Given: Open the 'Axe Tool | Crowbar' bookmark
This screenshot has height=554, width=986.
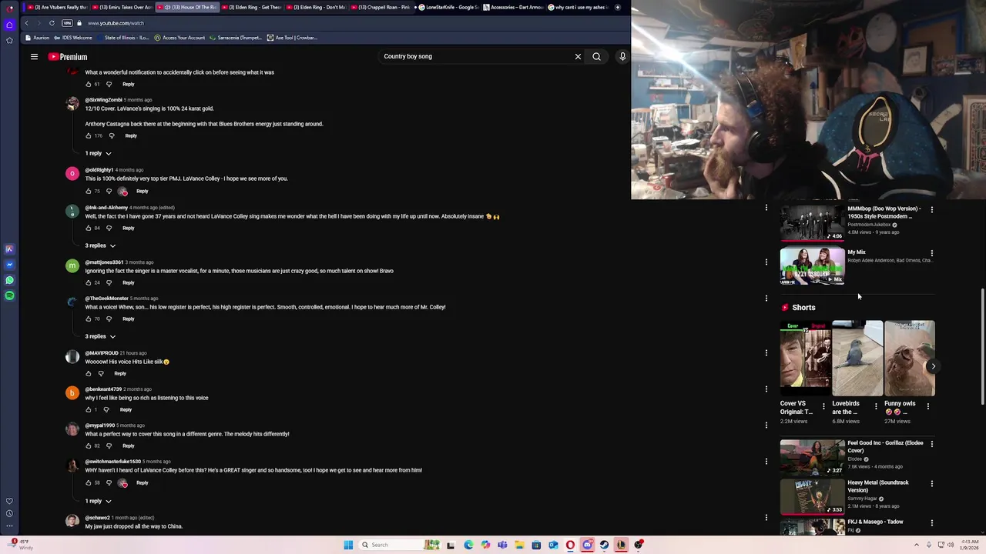Looking at the screenshot, I should 292,38.
